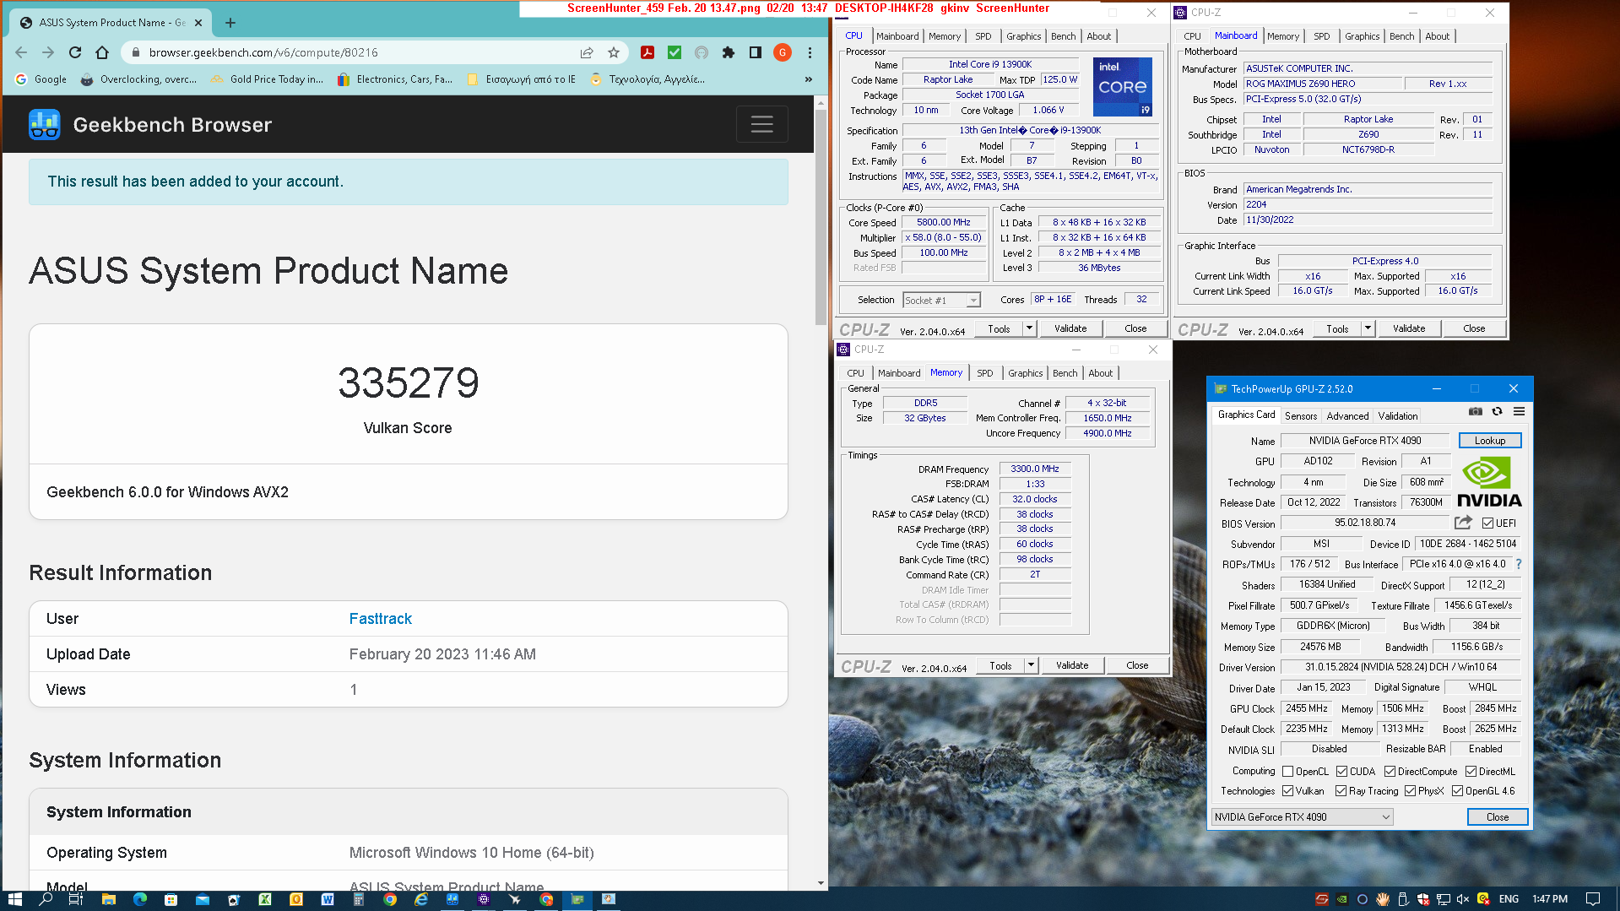Toggle the DirectML checkbox in GPU-Z
Image resolution: width=1620 pixels, height=911 pixels.
(1471, 772)
